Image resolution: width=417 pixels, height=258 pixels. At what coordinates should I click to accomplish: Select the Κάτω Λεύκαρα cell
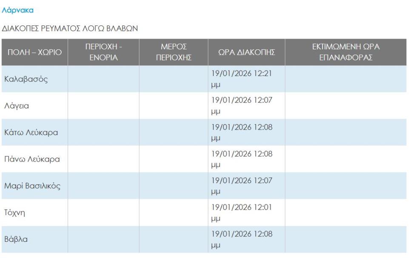tap(31, 132)
